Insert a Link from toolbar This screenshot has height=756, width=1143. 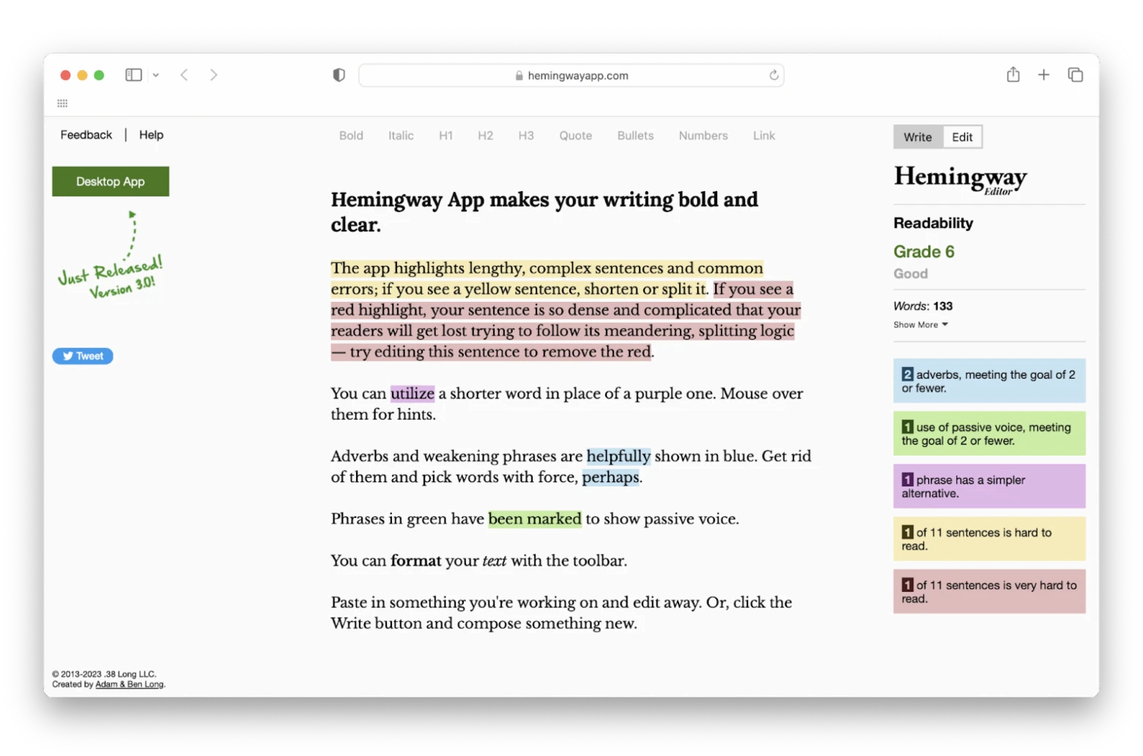point(763,136)
